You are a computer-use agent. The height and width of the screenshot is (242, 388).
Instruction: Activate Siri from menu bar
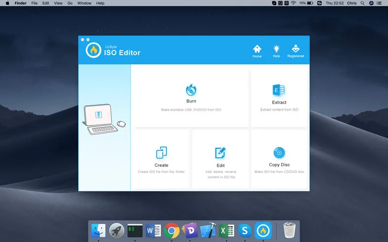pos(371,3)
